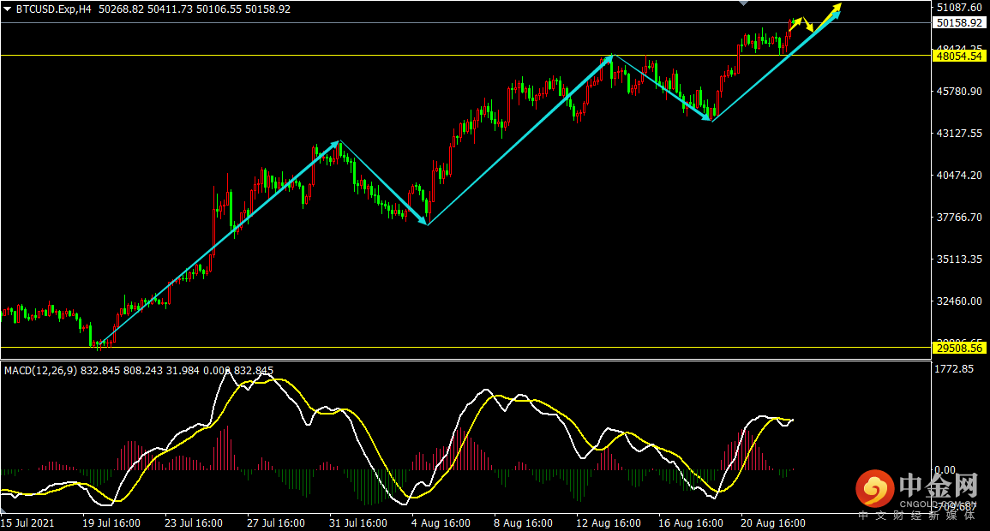Click the BTCUSD.Exp,H4 symbol title
The height and width of the screenshot is (531, 990).
[54, 9]
